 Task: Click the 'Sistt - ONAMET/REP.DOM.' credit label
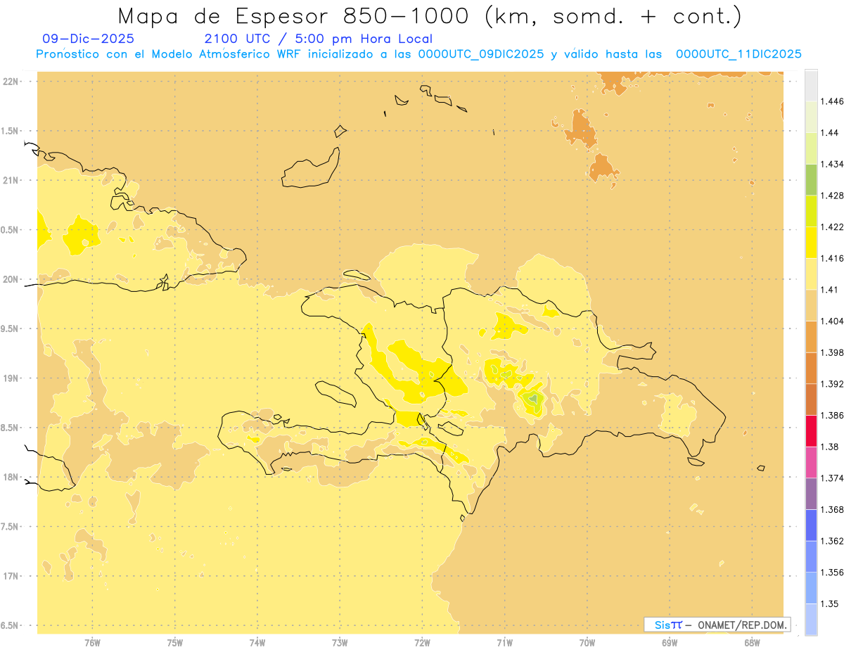click(717, 625)
